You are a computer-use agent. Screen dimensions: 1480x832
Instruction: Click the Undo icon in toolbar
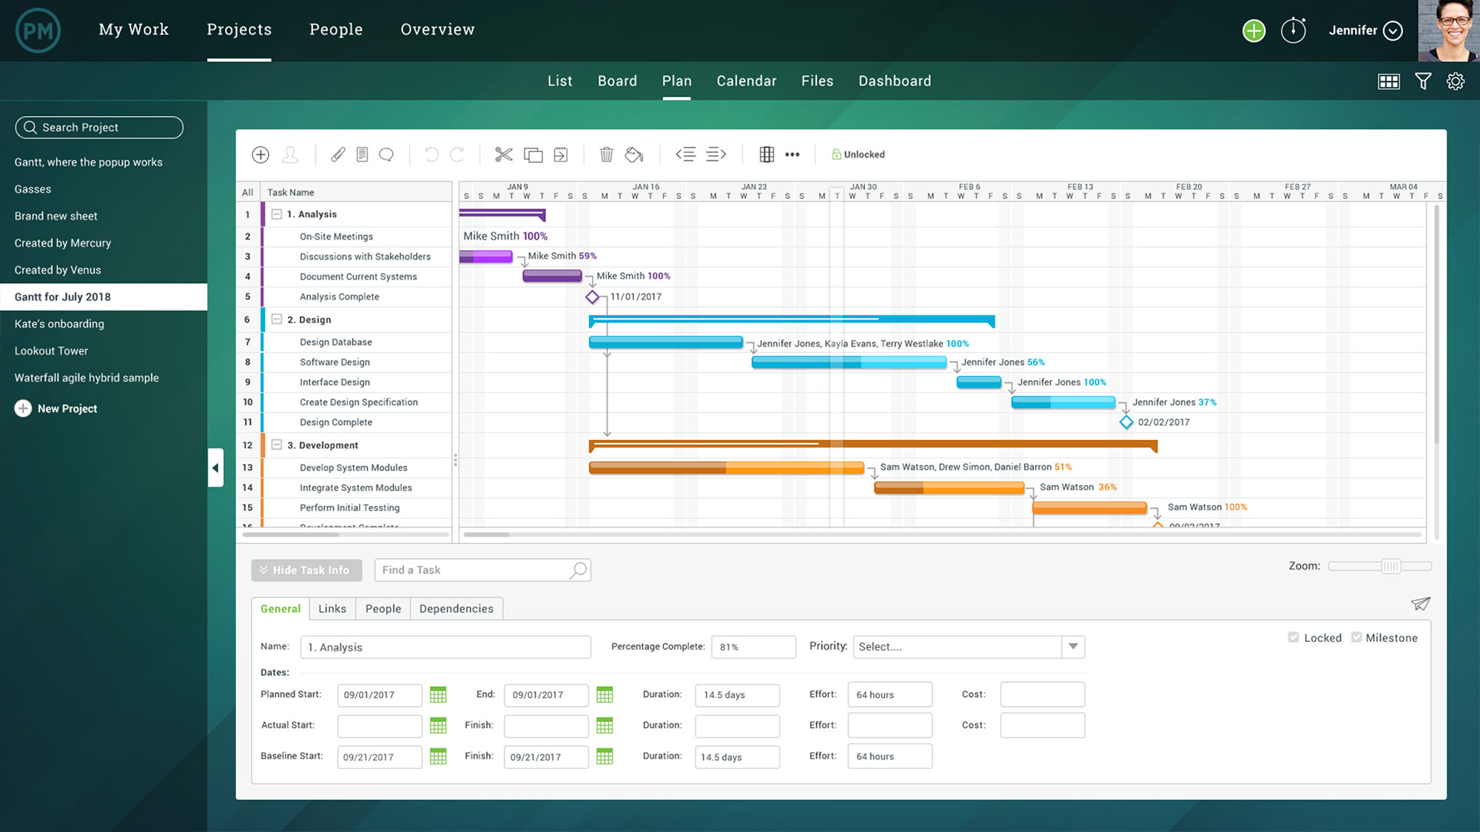click(429, 153)
